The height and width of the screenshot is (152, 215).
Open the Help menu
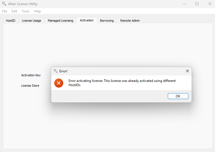[37, 11]
